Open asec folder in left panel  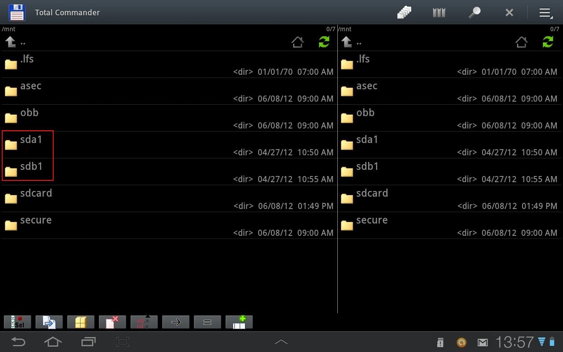click(169, 92)
